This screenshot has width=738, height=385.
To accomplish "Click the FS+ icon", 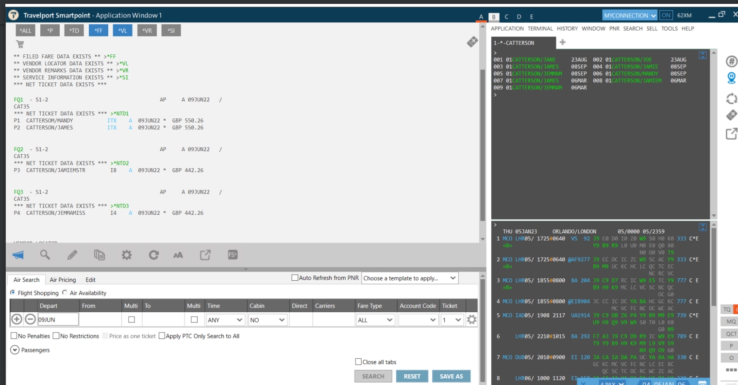I will 233,255.
